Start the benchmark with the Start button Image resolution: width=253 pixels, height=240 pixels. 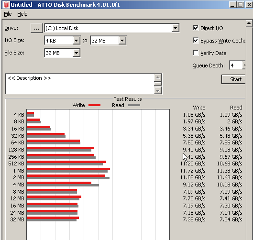click(234, 79)
